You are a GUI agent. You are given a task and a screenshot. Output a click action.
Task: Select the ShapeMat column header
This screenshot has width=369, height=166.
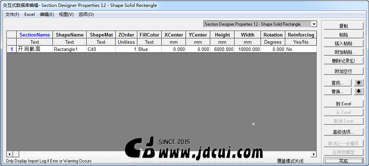[x=101, y=35]
